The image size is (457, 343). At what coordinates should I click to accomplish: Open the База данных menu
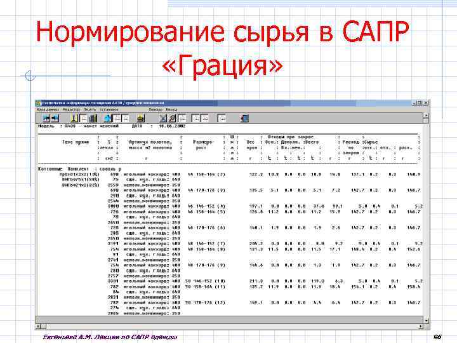pyautogui.click(x=48, y=110)
